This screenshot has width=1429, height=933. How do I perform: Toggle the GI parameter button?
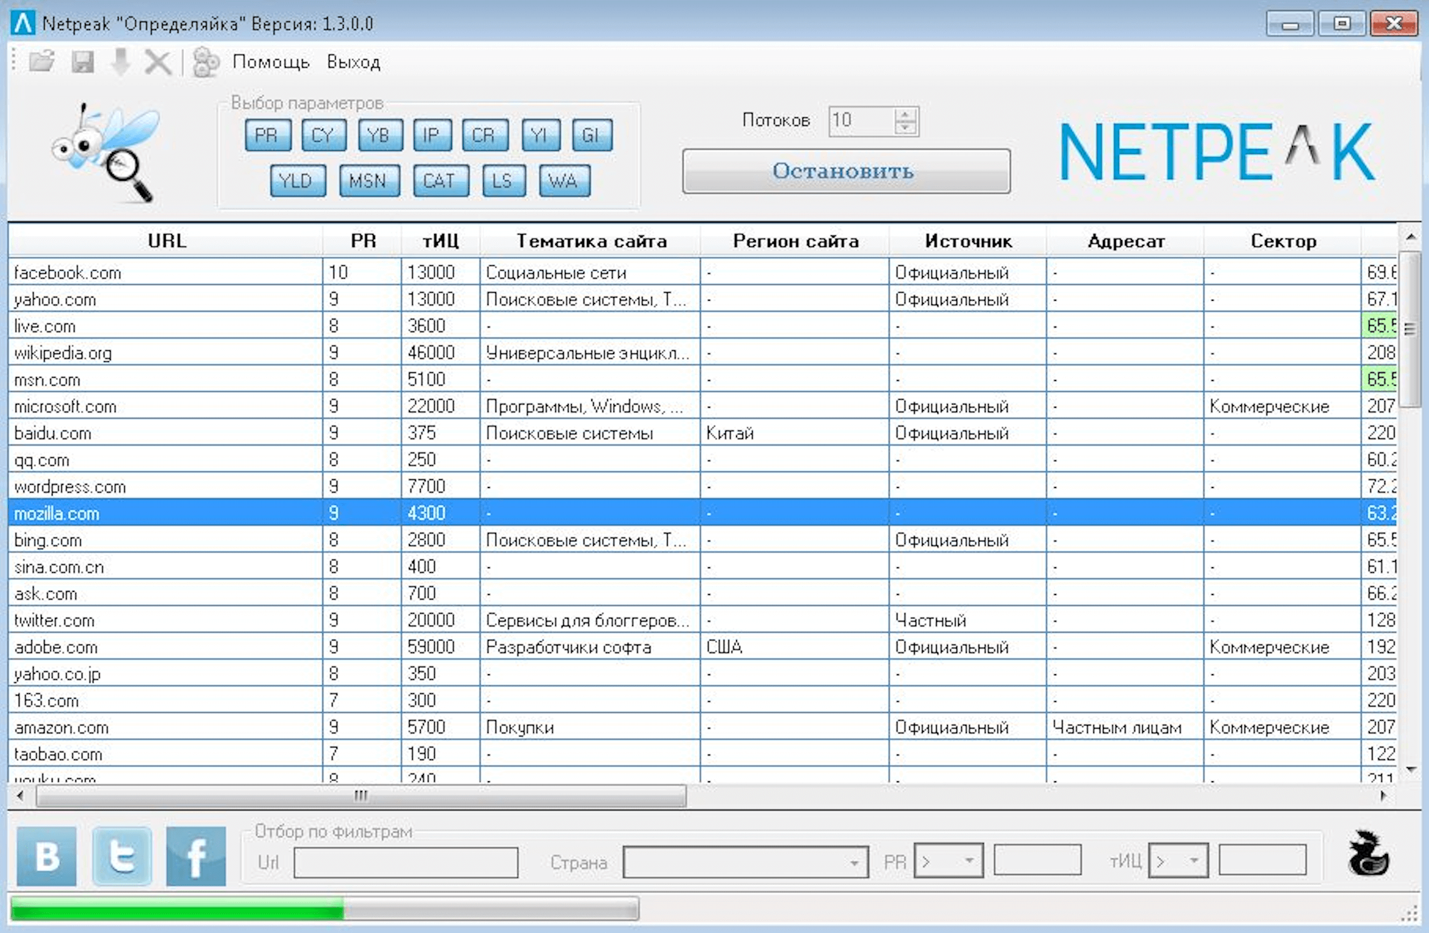592,135
